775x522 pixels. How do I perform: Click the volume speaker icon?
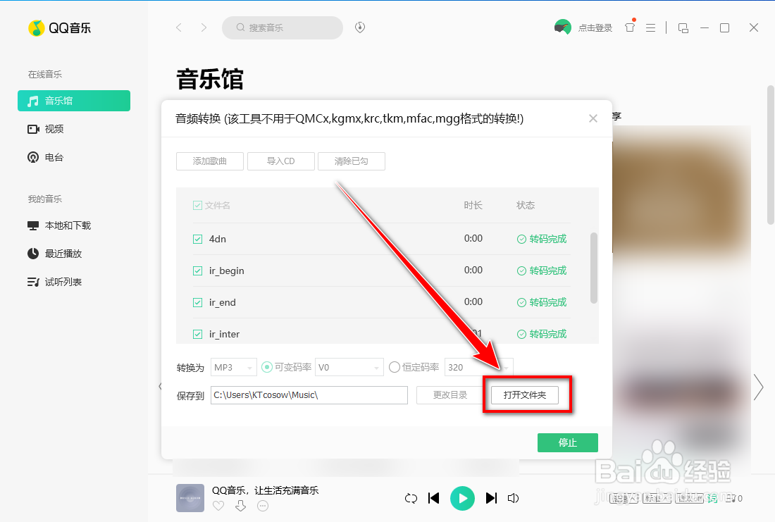click(x=513, y=498)
